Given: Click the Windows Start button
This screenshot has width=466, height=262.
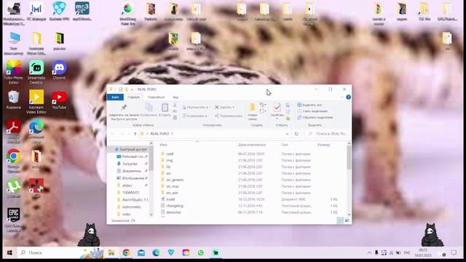Looking at the screenshot, I should coord(9,253).
